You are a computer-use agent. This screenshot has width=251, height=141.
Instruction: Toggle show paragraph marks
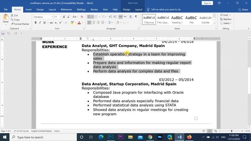click(136, 17)
